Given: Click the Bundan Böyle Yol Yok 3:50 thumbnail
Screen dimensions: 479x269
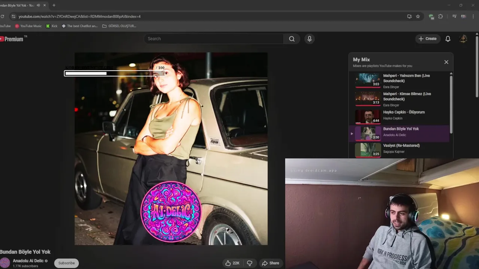Looking at the screenshot, I should pyautogui.click(x=367, y=133).
